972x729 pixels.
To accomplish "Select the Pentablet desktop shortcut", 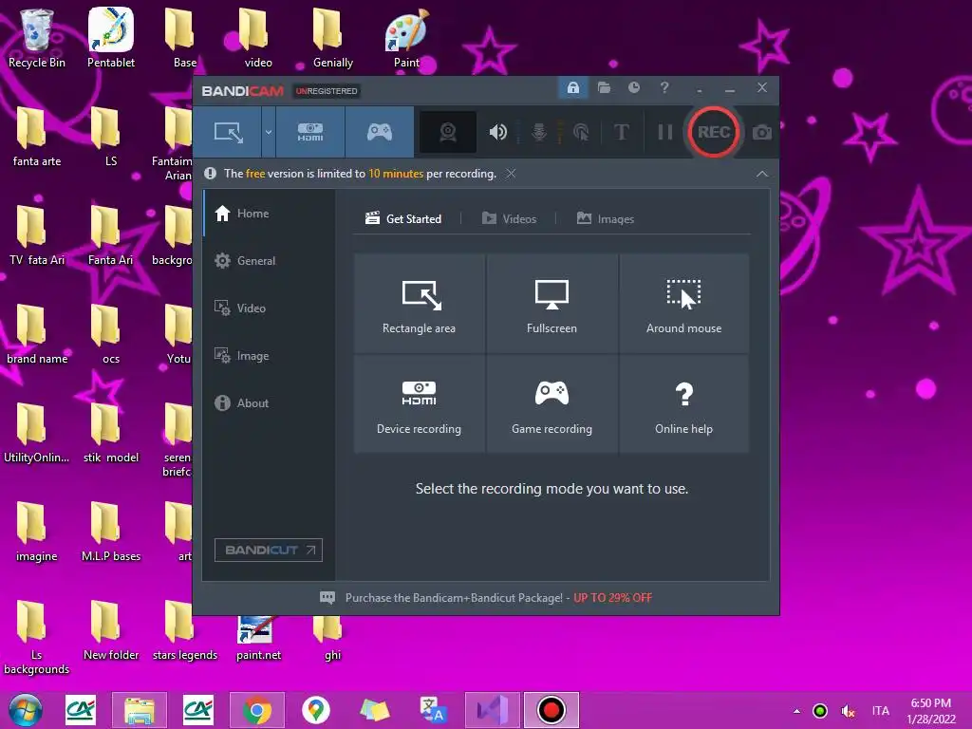I will 111,38.
